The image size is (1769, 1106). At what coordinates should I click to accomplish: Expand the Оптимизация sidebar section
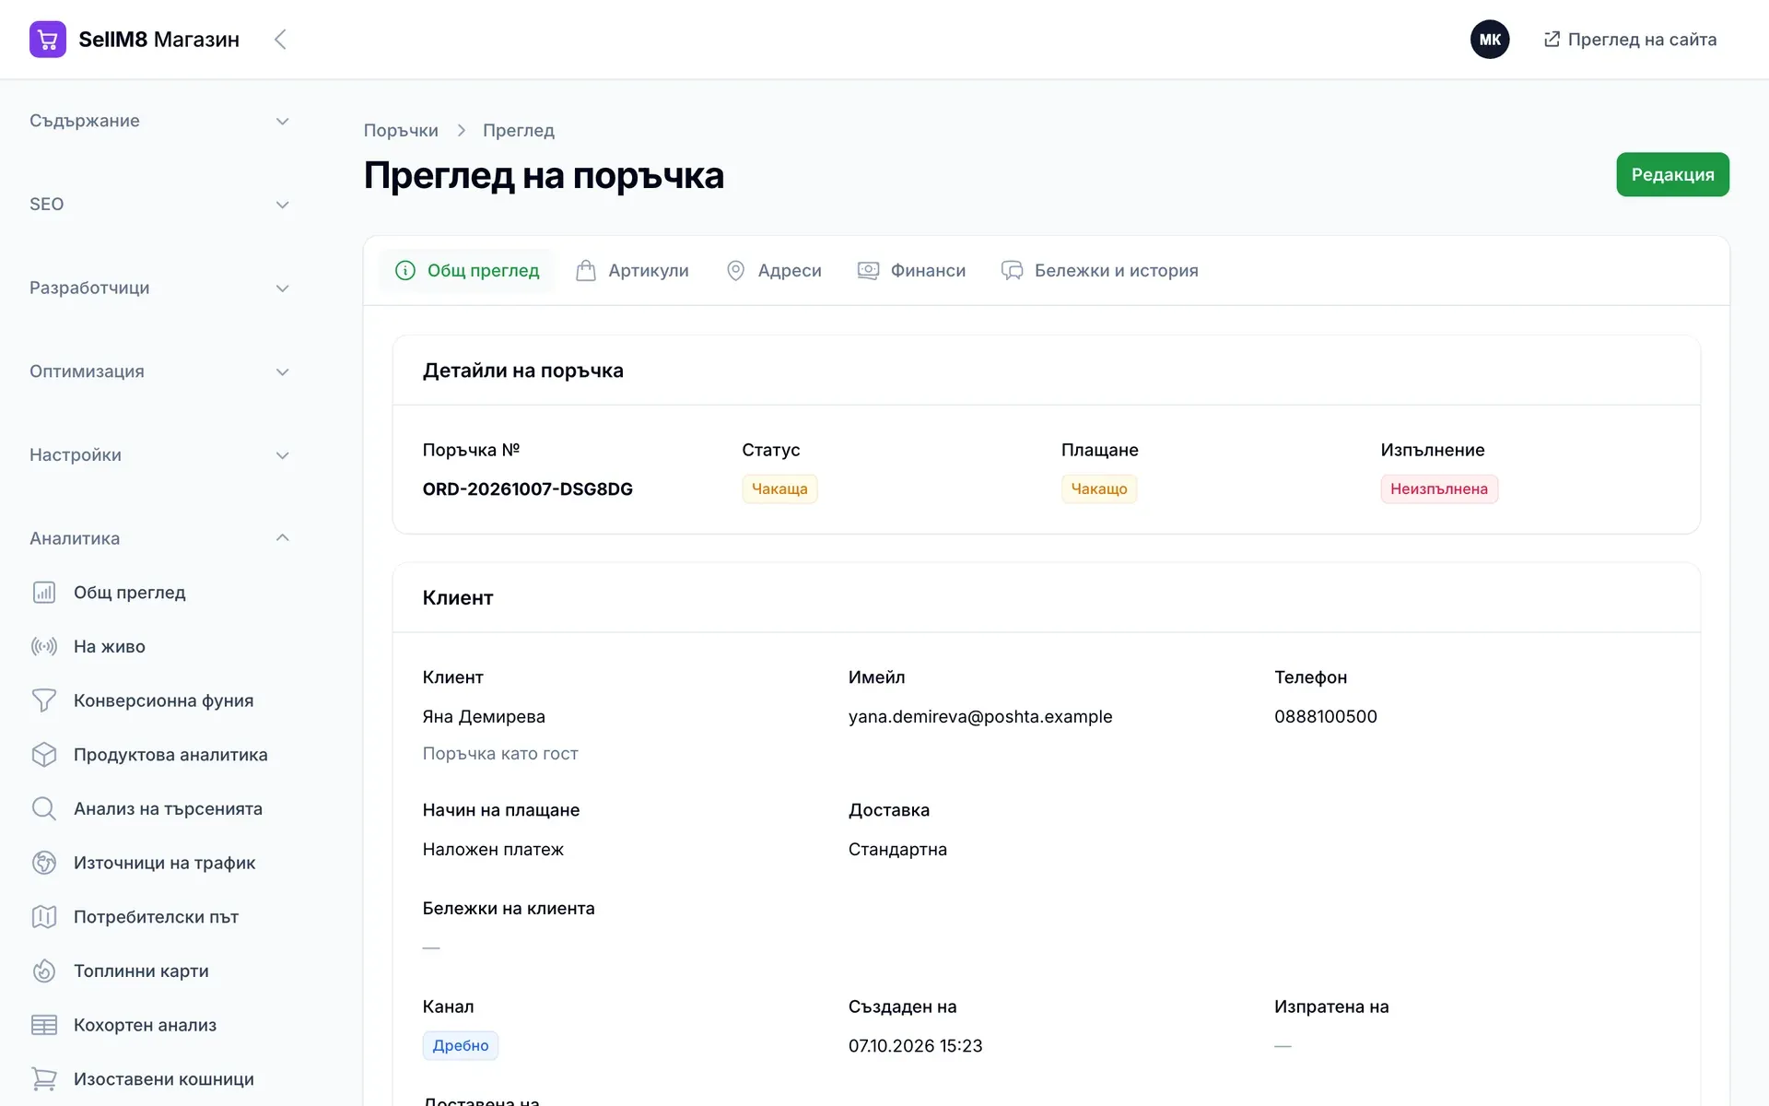159,371
